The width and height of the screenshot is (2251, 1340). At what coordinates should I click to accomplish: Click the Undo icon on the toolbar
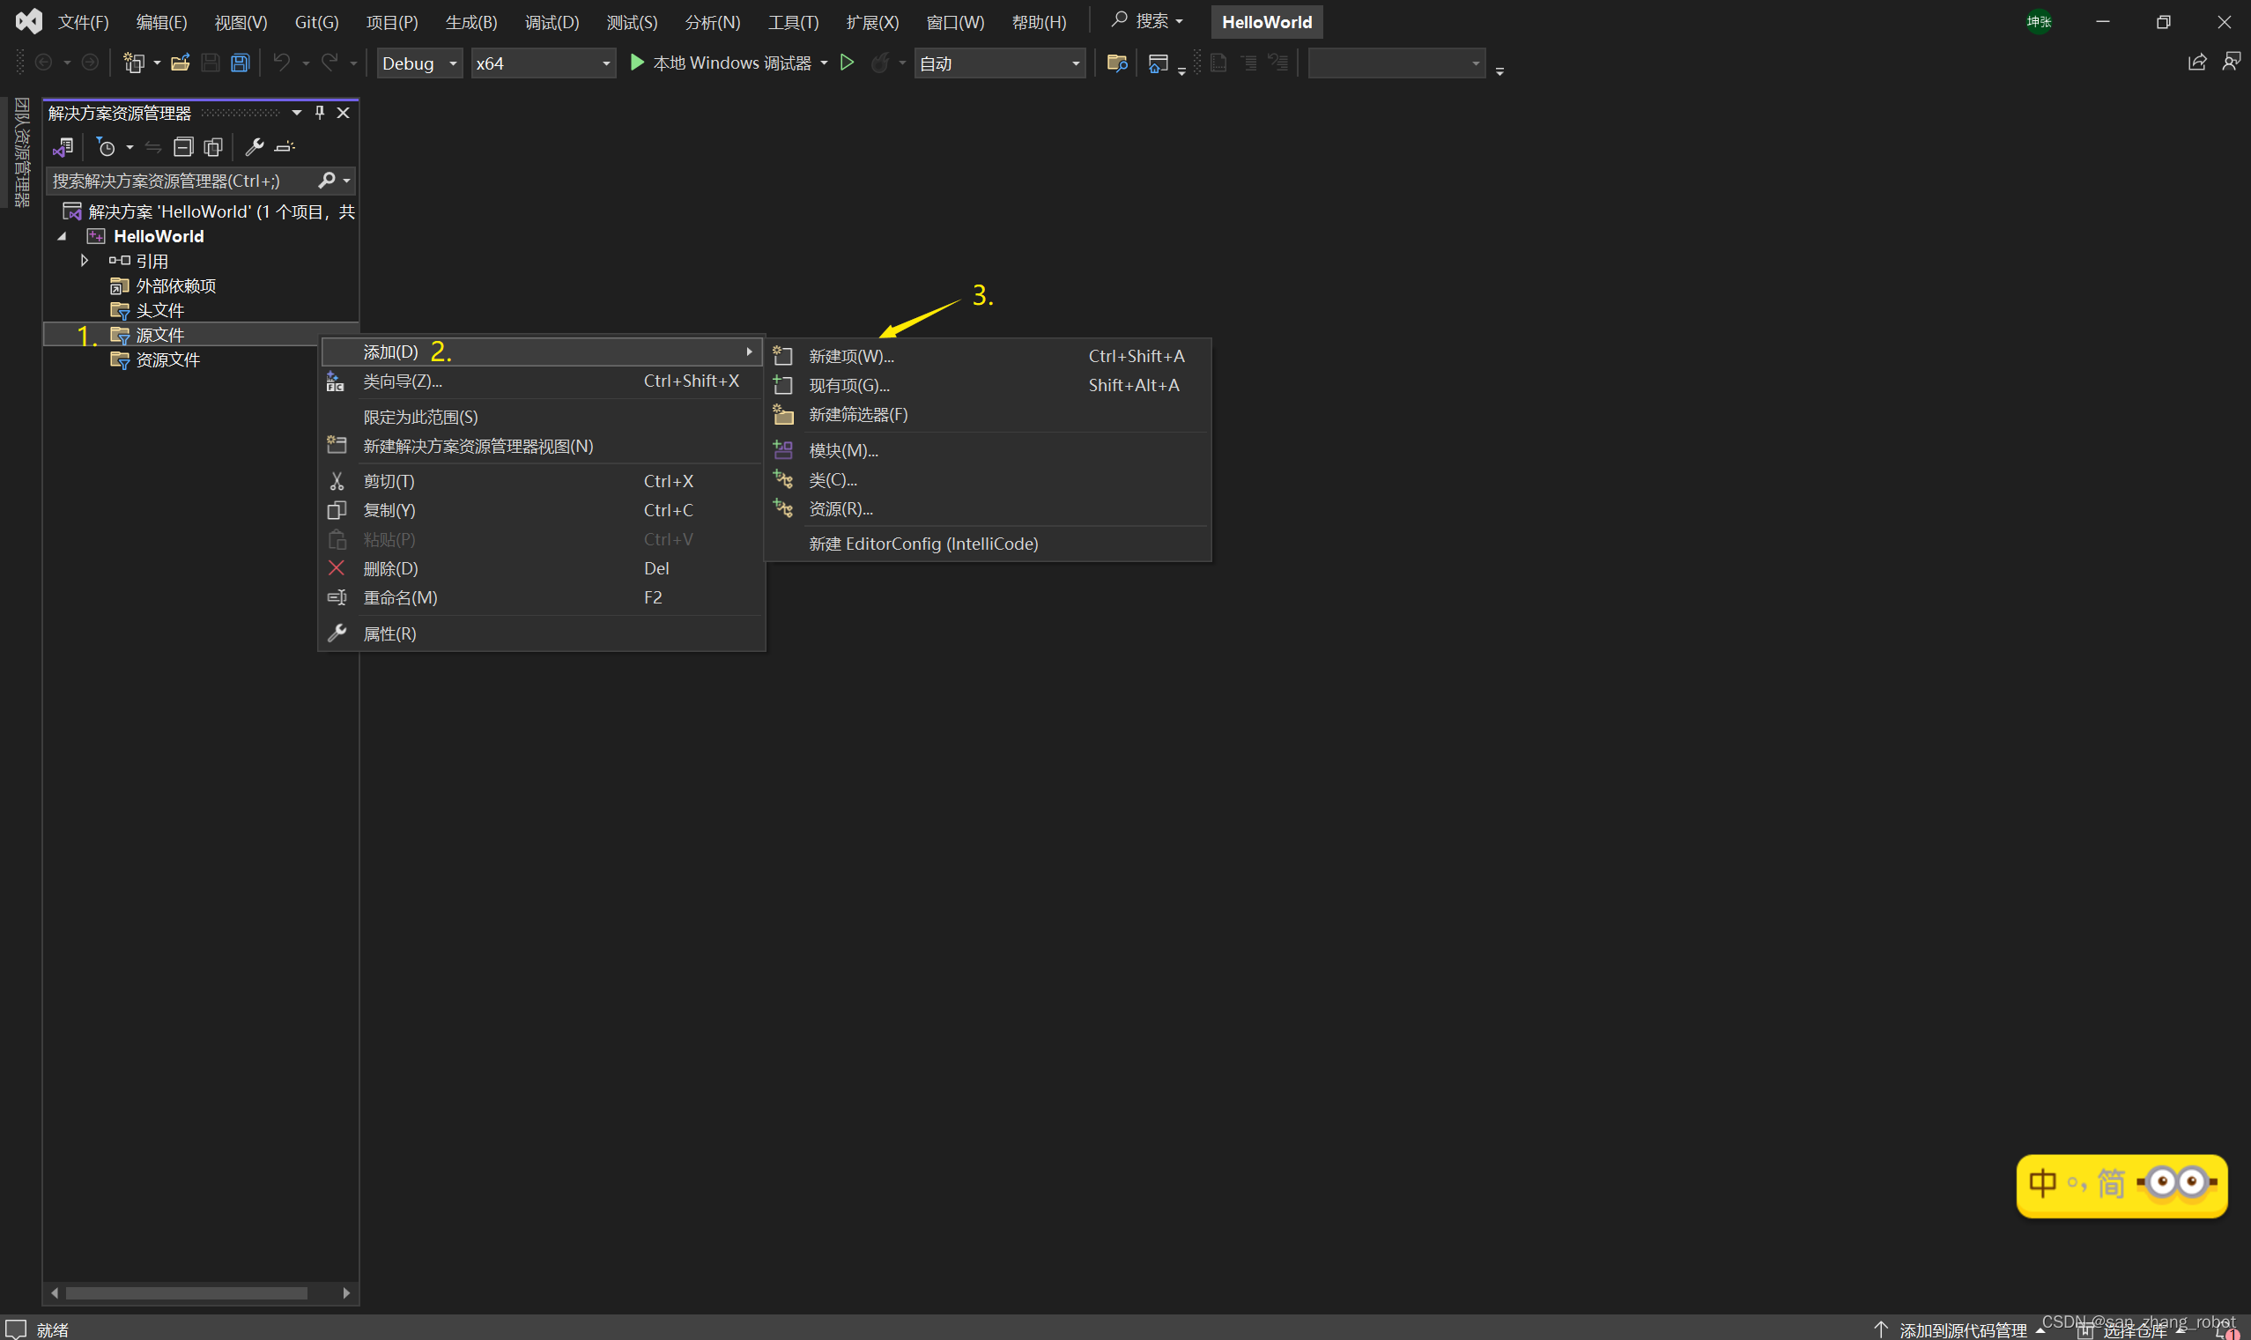click(x=280, y=63)
